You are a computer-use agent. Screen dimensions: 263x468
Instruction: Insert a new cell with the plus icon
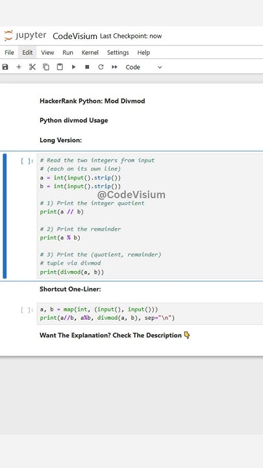[19, 67]
